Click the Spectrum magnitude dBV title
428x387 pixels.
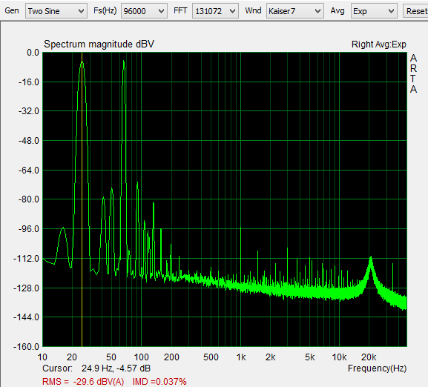(99, 44)
